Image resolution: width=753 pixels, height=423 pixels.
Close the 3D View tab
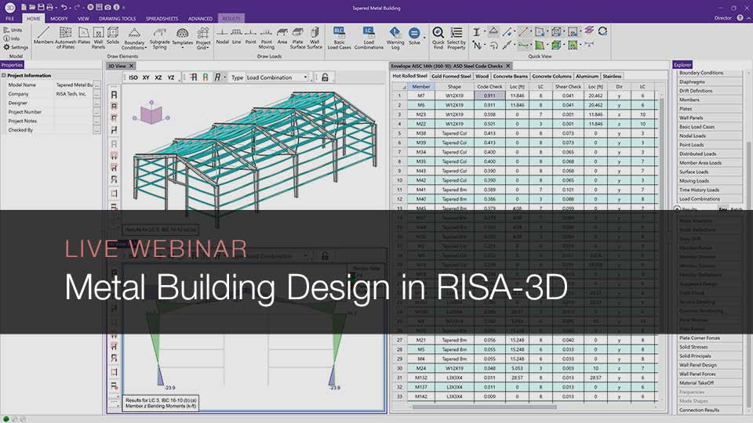click(x=130, y=66)
